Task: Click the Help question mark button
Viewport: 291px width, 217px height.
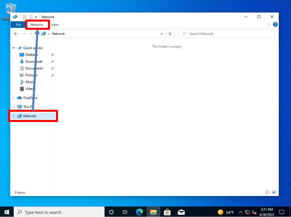Action: 275,24
